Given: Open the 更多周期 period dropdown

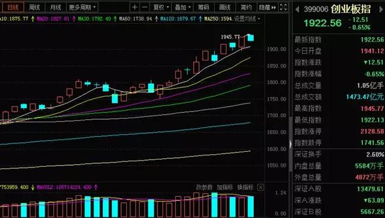Looking at the screenshot, I should tap(82, 7).
